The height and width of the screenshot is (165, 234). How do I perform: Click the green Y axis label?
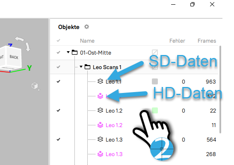point(30,68)
